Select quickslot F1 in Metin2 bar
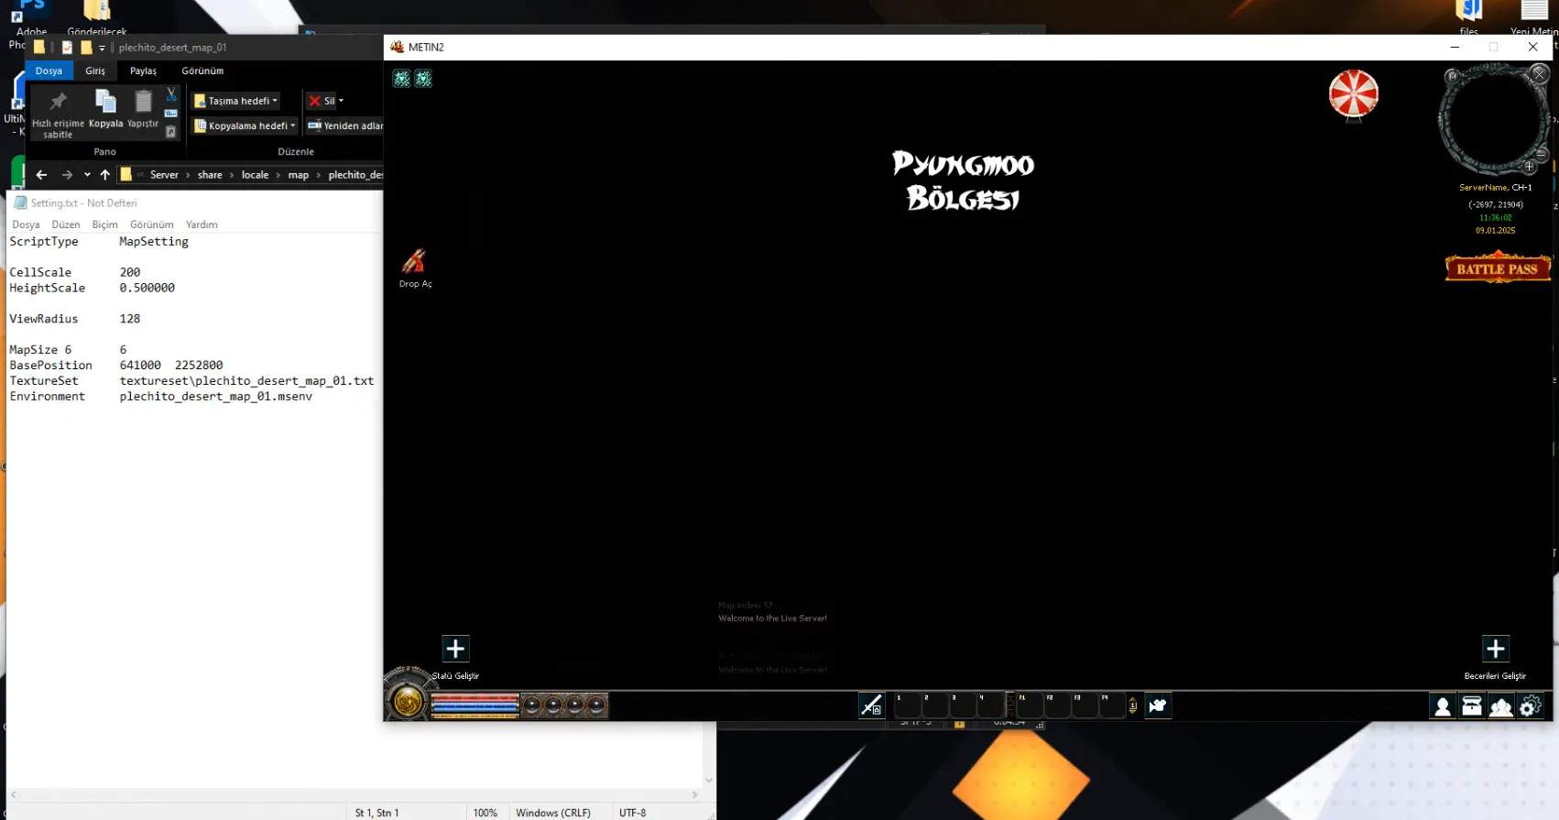This screenshot has height=820, width=1559. (1030, 705)
